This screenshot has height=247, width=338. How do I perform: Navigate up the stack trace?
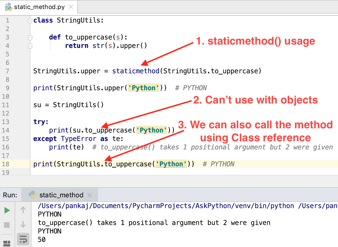point(23,210)
